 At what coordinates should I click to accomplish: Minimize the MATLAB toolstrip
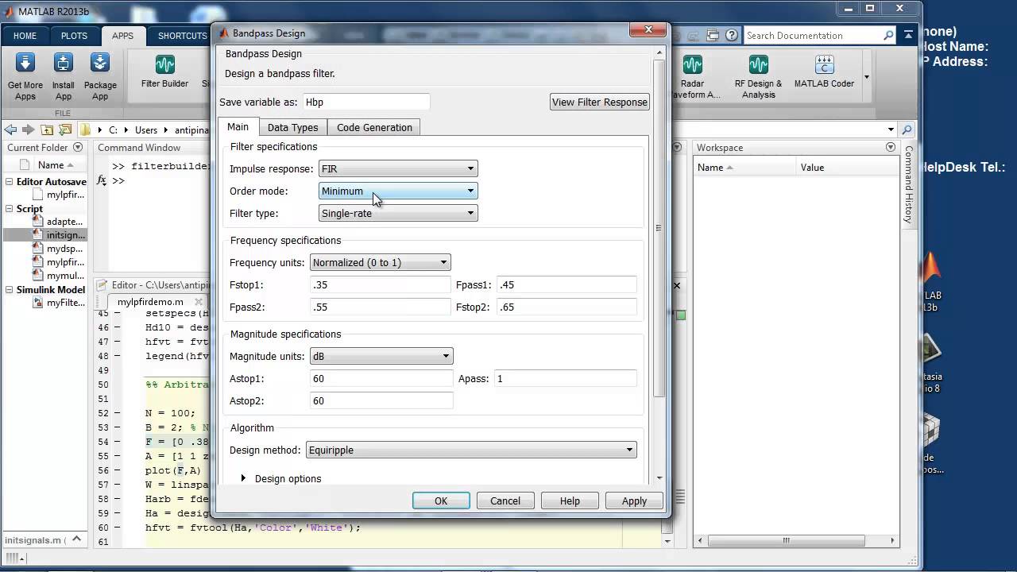[x=907, y=35]
